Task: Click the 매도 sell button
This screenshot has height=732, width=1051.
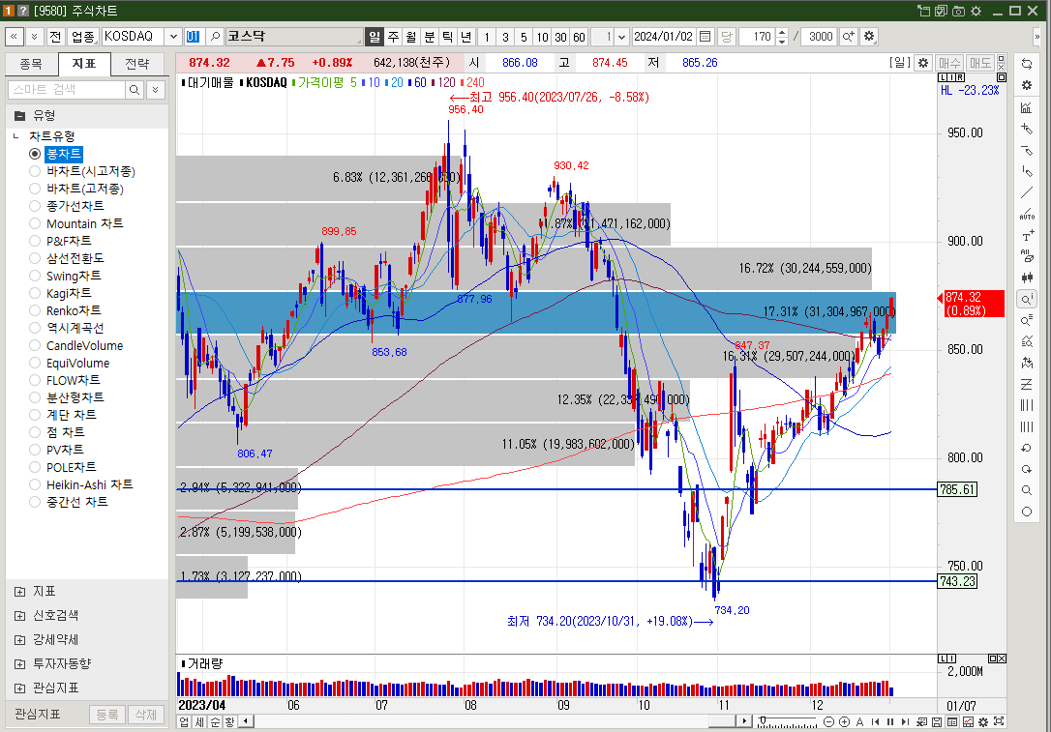Action: pyautogui.click(x=980, y=63)
